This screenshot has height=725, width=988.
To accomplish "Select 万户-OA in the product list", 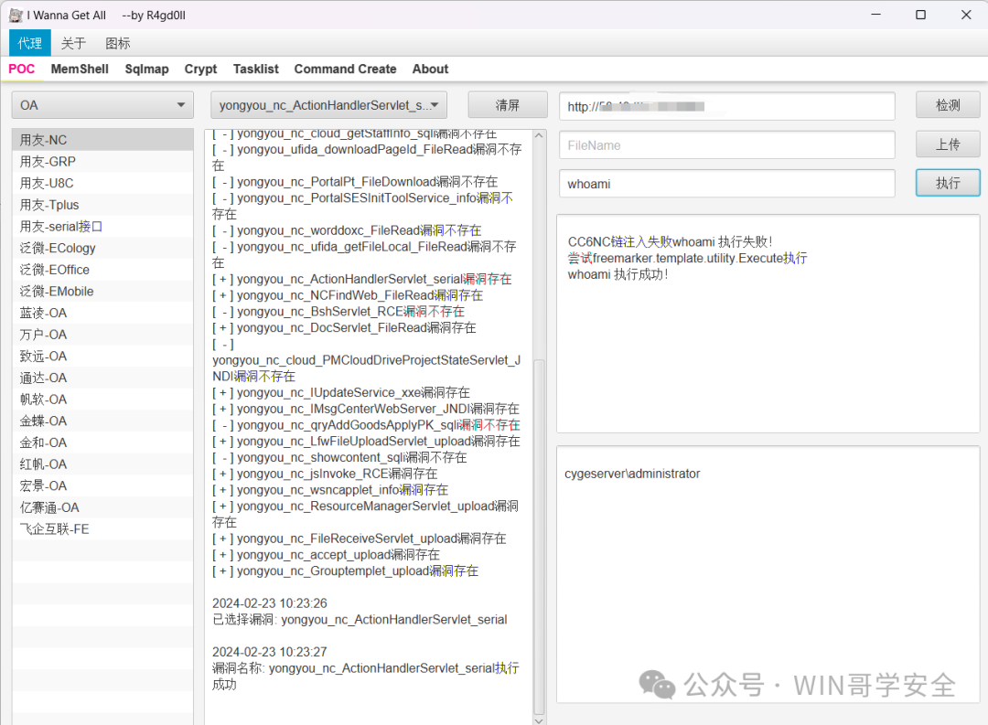I will (x=102, y=335).
